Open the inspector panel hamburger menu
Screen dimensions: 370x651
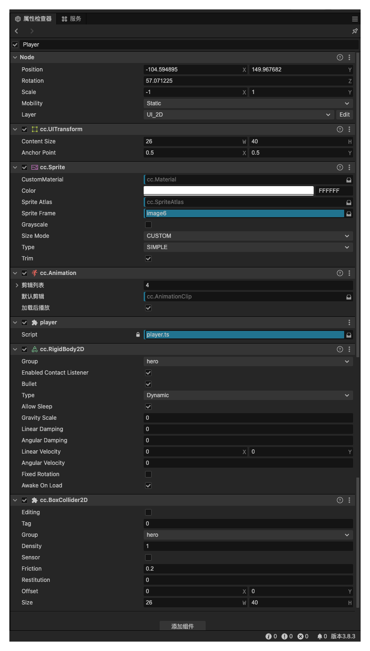(355, 19)
